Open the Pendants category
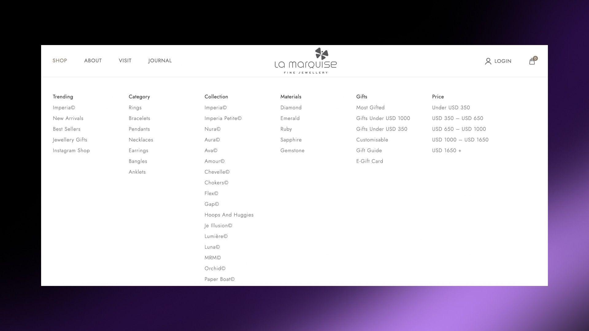The width and height of the screenshot is (589, 331). pyautogui.click(x=139, y=129)
